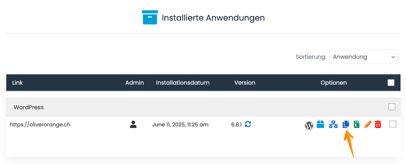Click the blue archive box icon in the heading
This screenshot has width=406, height=164.
pos(150,17)
